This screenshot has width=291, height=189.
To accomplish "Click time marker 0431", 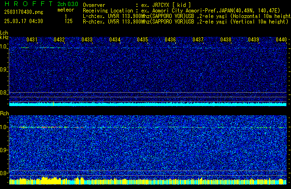I will 32,40.
